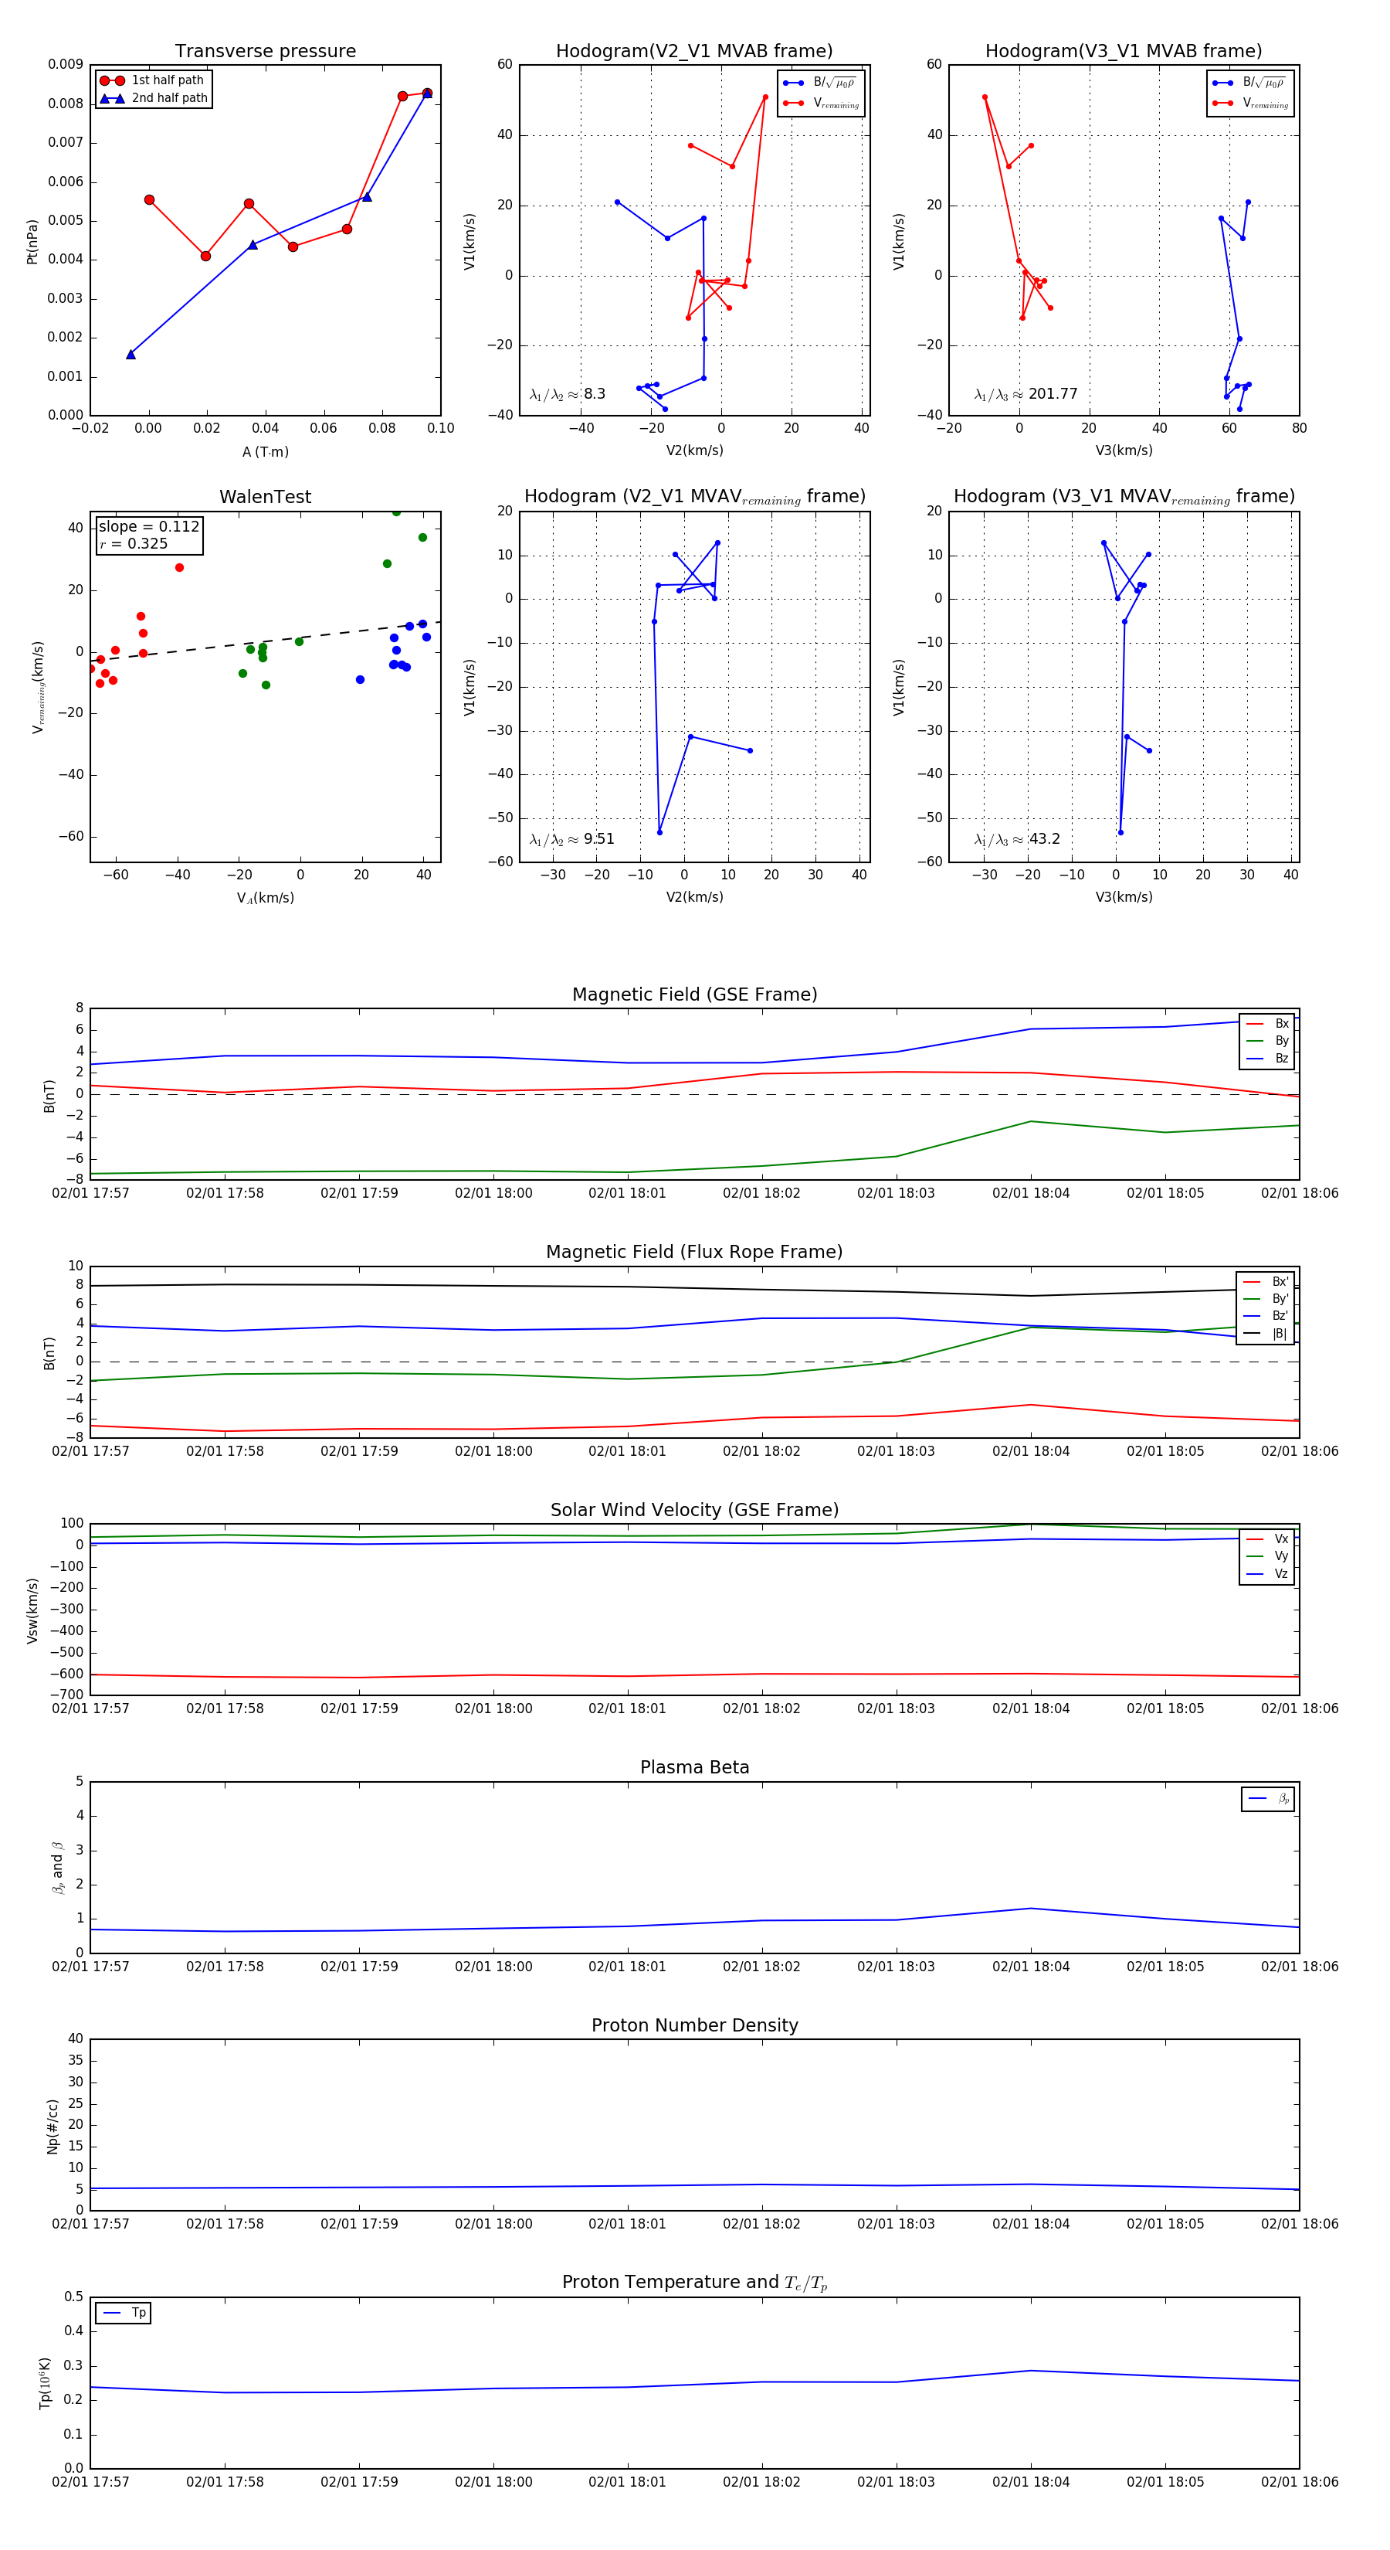Select the 'By' legend entry in GSE panel
Screen dimensions: 1390x2550
point(1267,1042)
